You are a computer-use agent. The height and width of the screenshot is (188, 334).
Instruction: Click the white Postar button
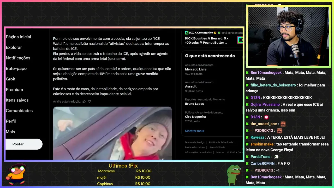[24, 144]
